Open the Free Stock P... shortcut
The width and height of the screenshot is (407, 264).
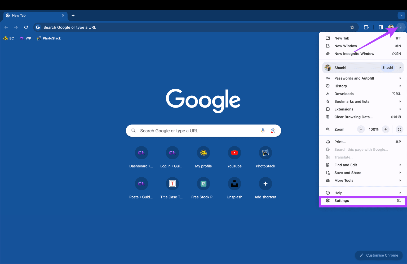pos(203,188)
